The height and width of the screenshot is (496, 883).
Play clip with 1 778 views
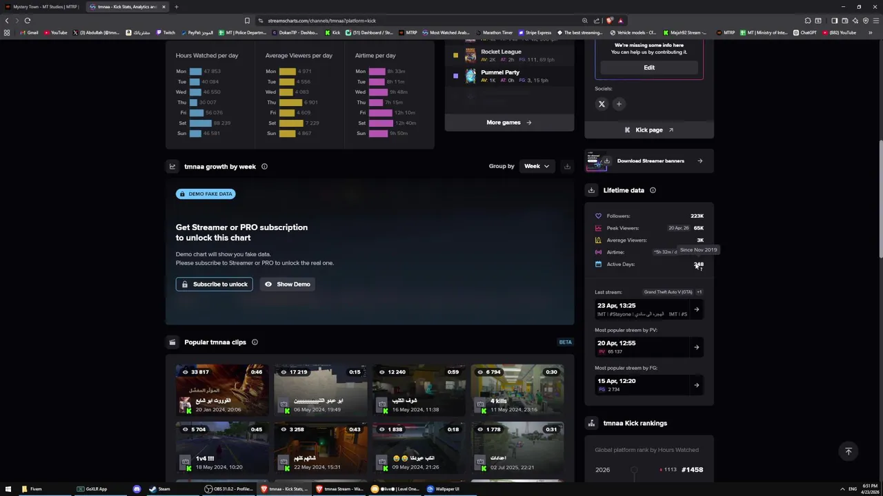tap(517, 448)
